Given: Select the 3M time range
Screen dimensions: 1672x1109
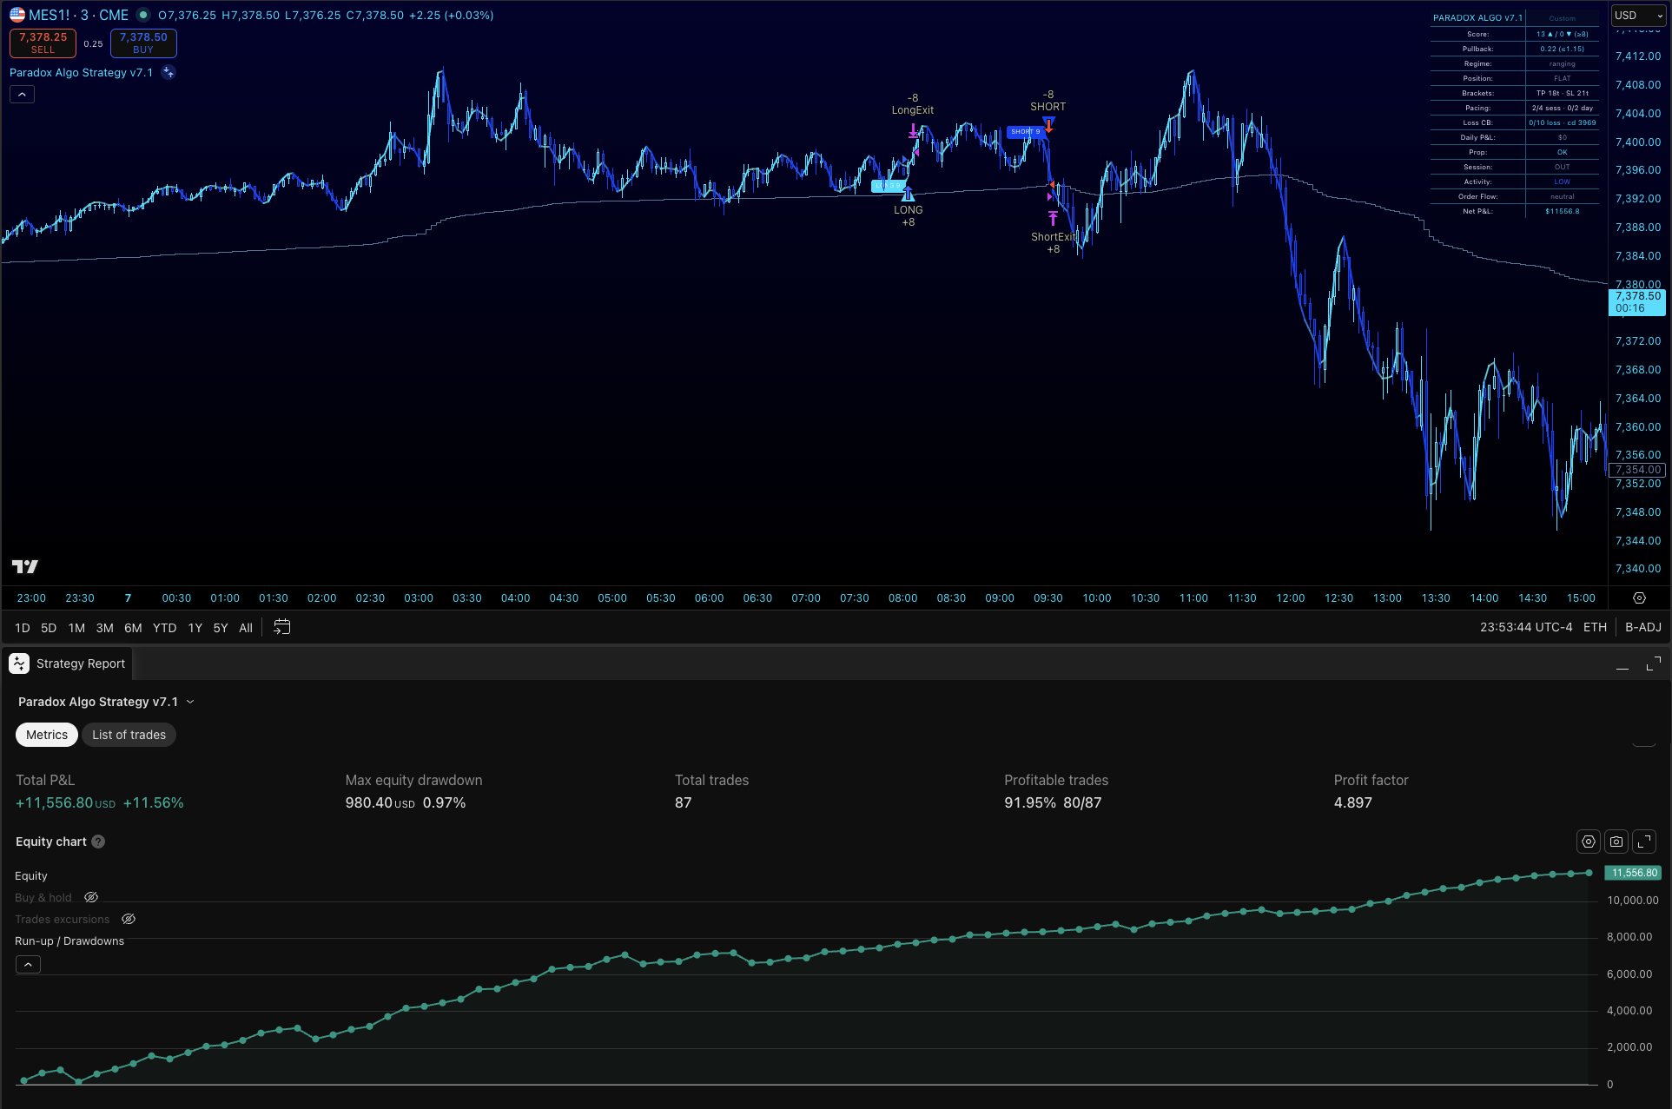Looking at the screenshot, I should [105, 628].
